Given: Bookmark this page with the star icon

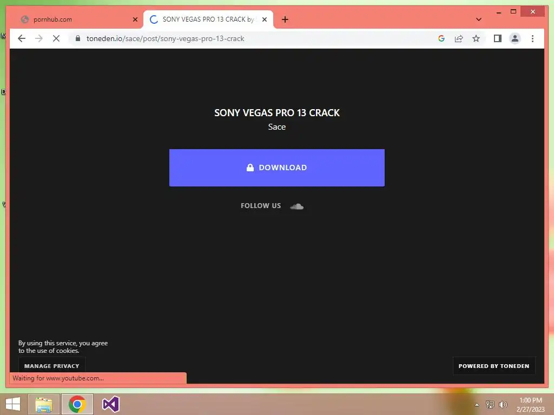Looking at the screenshot, I should (476, 38).
